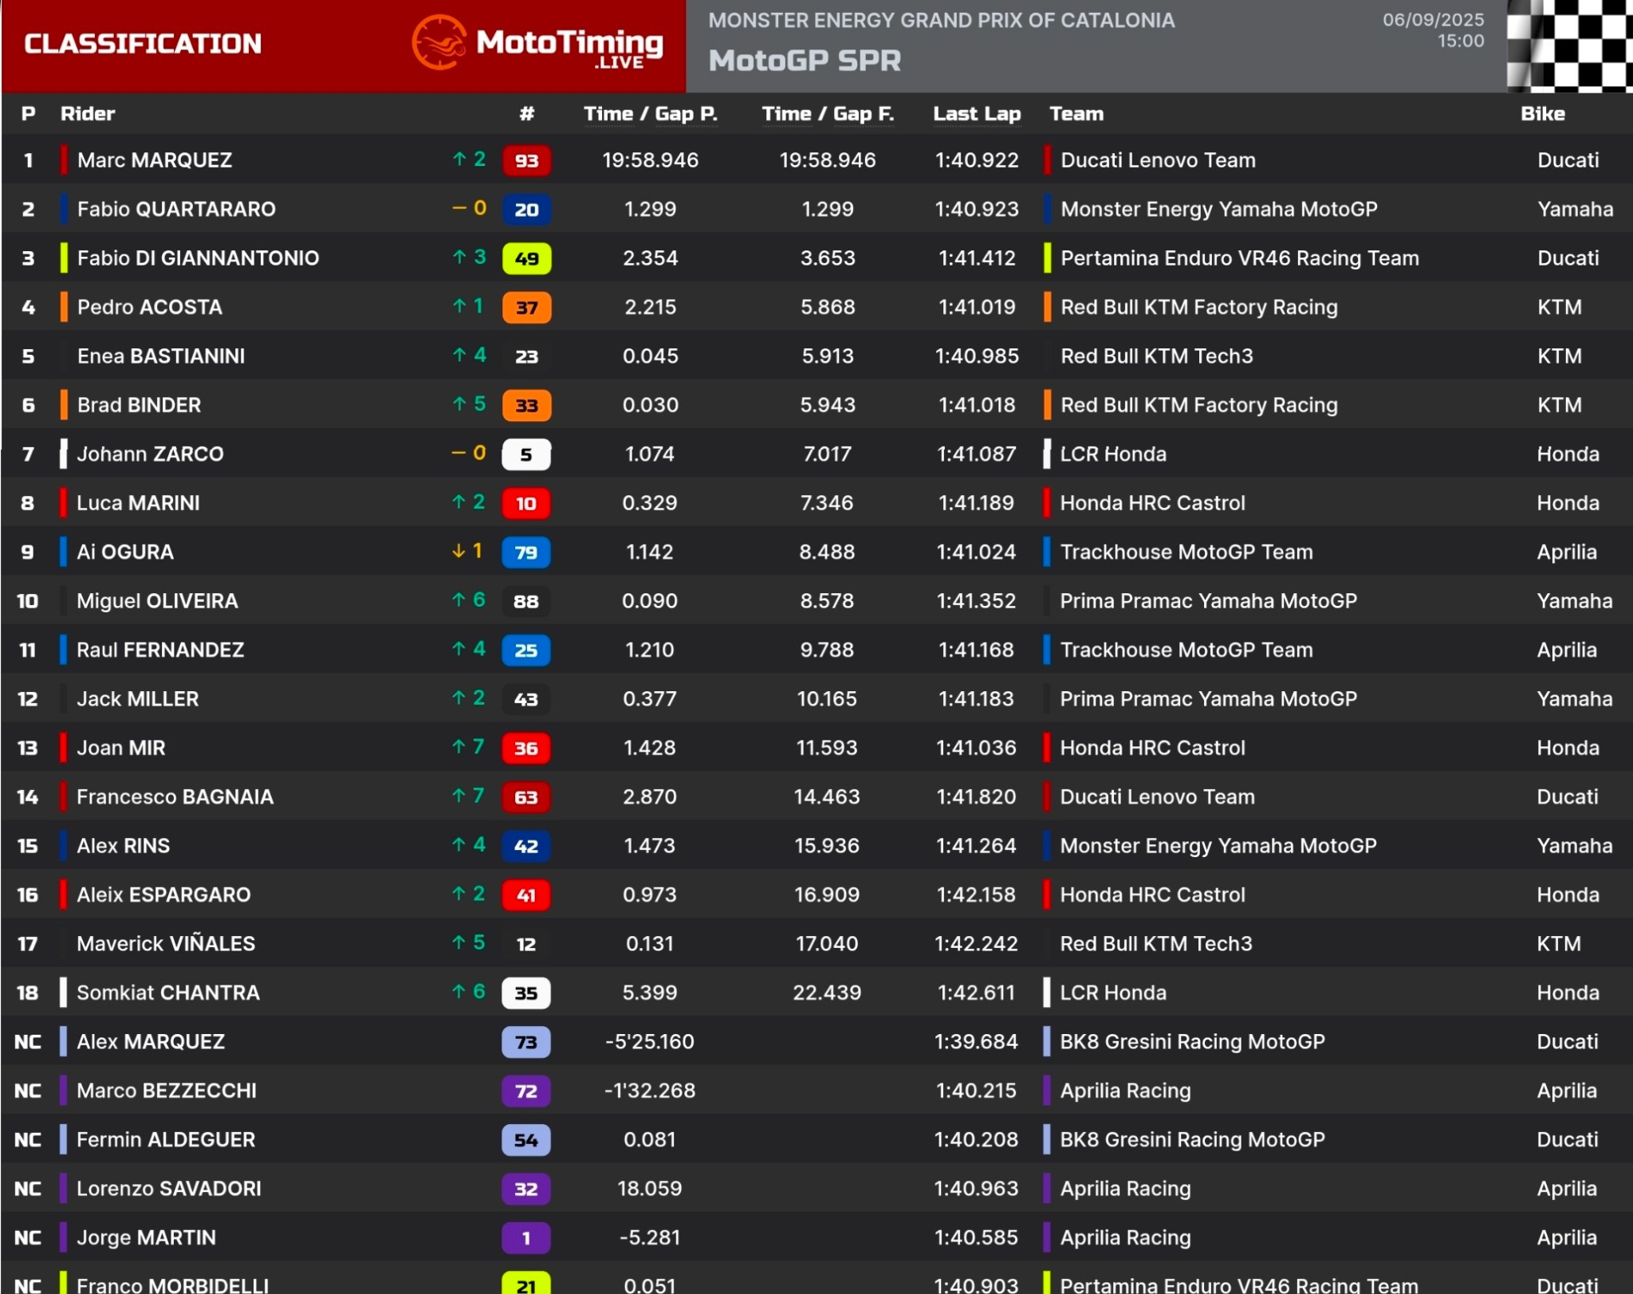Click the 'Time / Gap P.' column header
The image size is (1633, 1294).
coord(651,114)
